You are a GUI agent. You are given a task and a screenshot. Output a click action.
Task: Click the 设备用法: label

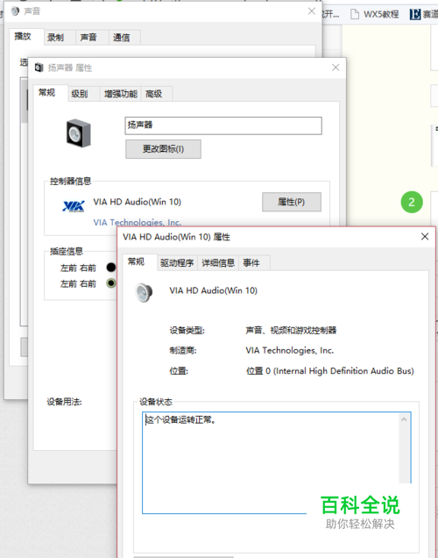click(64, 402)
